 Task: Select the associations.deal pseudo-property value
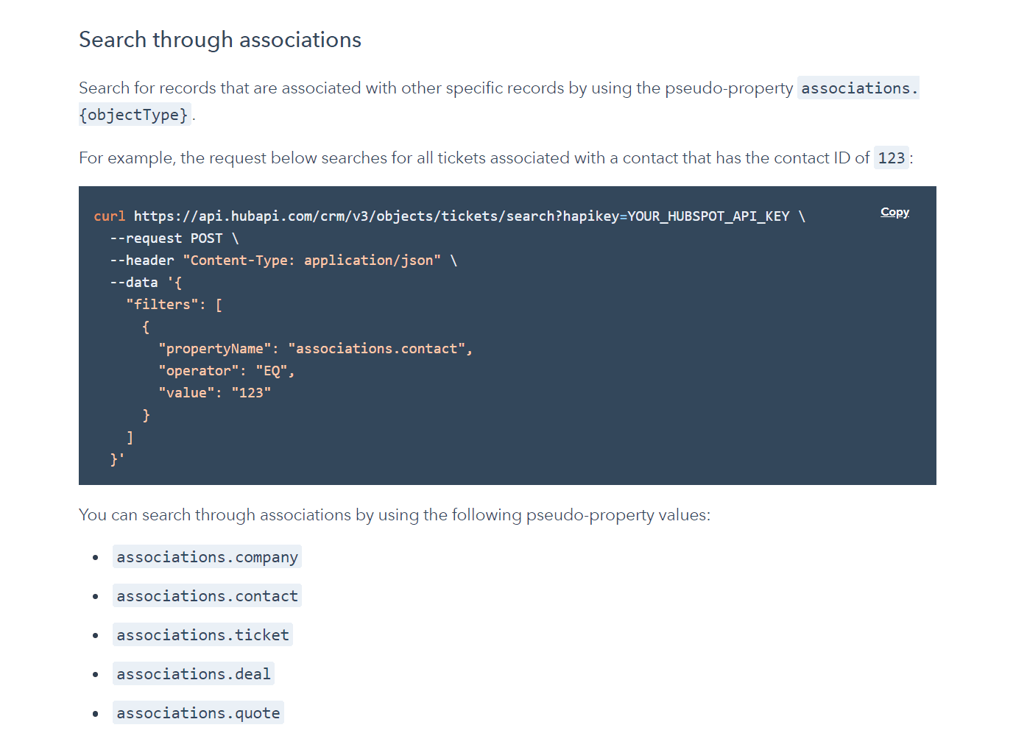(x=194, y=673)
